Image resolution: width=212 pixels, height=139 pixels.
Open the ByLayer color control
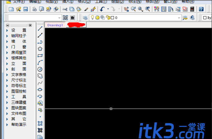(x=207, y=18)
